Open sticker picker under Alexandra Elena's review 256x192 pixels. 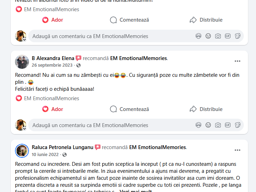click(238, 125)
